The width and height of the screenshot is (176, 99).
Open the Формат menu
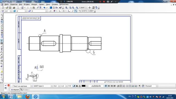click(x=34, y=4)
